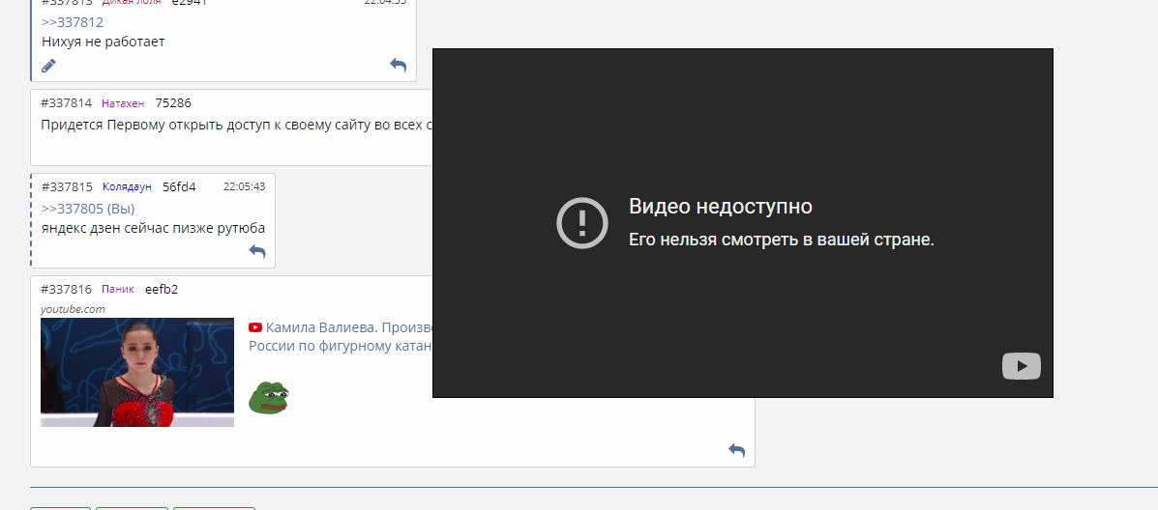This screenshot has height=510, width=1158.
Task: Click the youtube.com source label
Action: click(73, 309)
